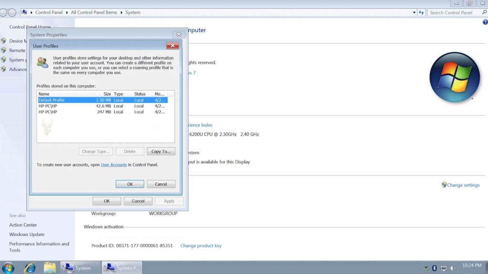488x274 pixels.
Task: Click the clock showing 10:24 PM
Action: (x=471, y=265)
